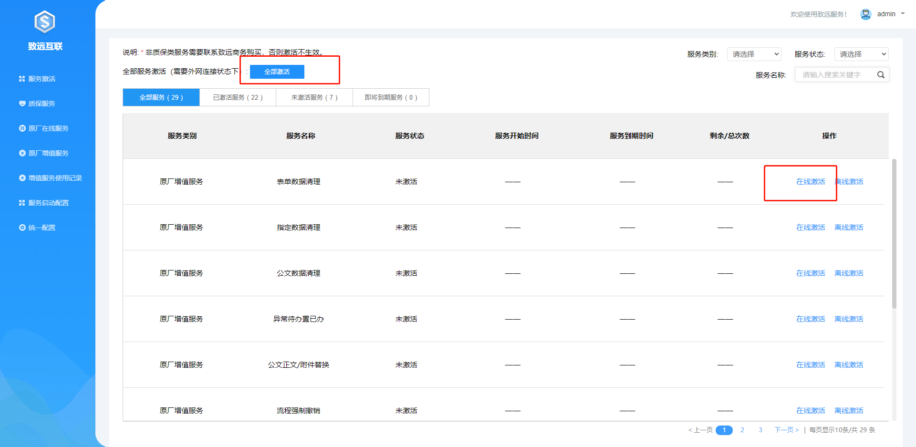Go to page 2 in pagination
The image size is (916, 447).
click(742, 430)
